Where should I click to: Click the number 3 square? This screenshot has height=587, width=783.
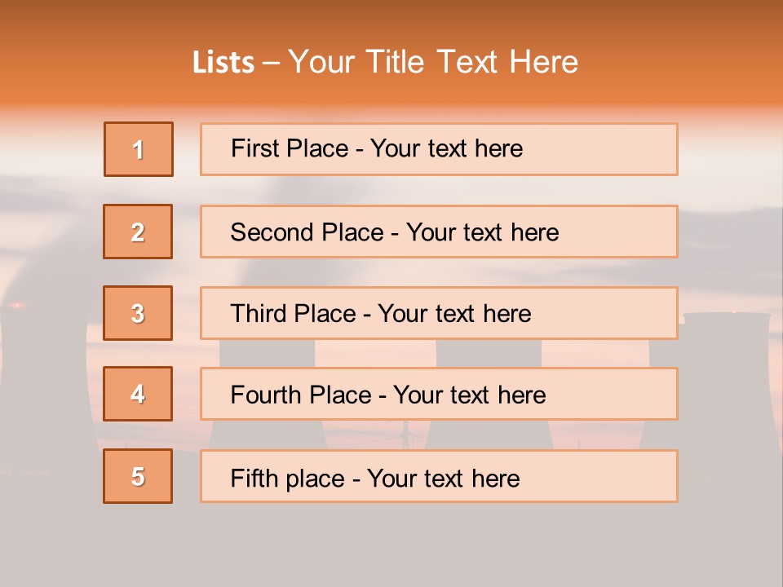point(138,313)
